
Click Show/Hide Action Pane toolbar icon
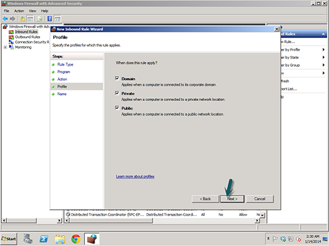pos(57,19)
